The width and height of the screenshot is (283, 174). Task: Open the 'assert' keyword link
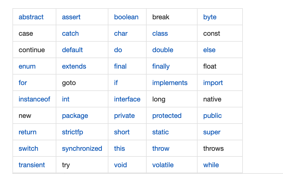[71, 17]
